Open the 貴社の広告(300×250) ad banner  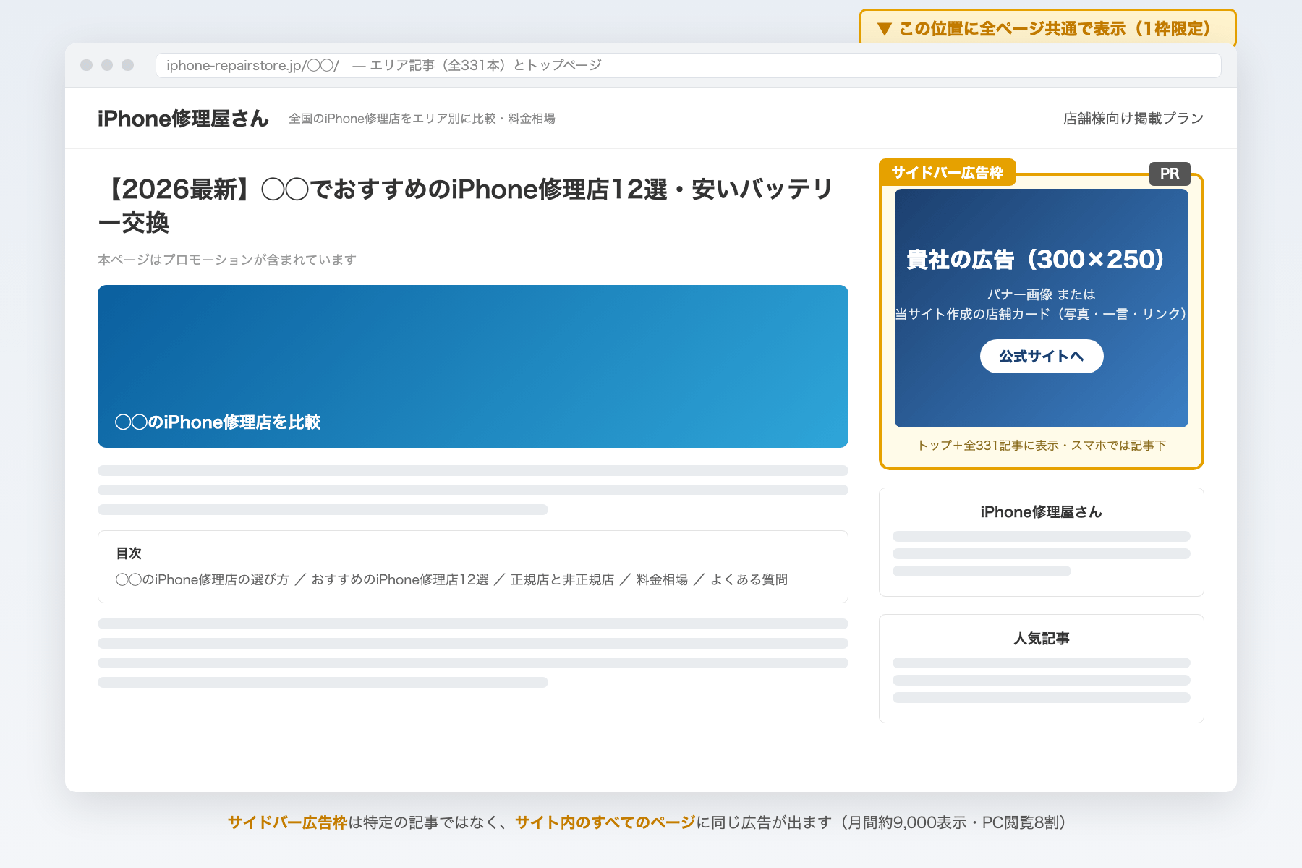tap(1042, 308)
